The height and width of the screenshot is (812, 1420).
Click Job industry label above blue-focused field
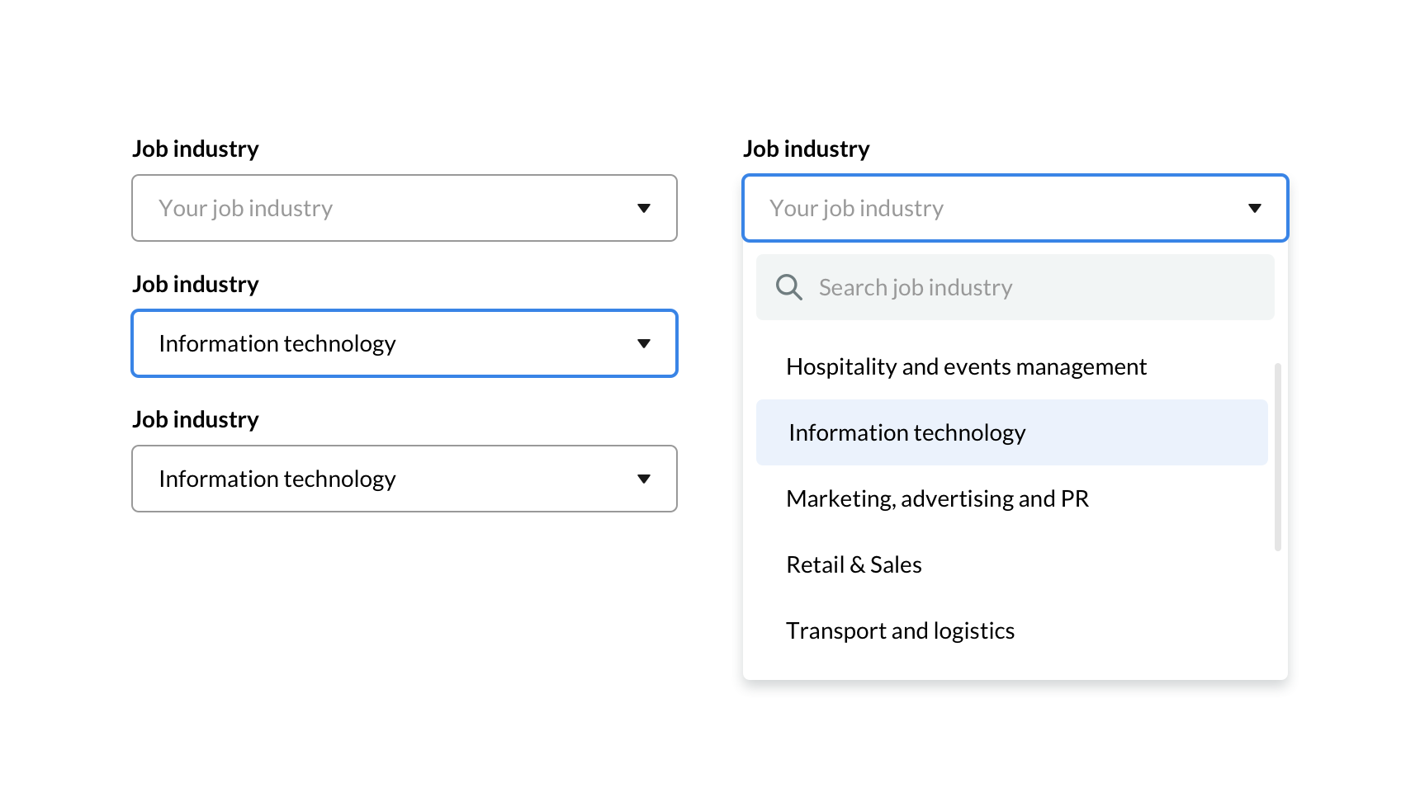195,284
